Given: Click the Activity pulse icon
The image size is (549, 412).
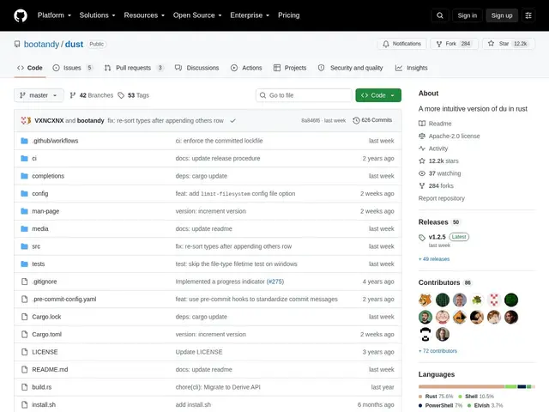Looking at the screenshot, I should click(422, 148).
